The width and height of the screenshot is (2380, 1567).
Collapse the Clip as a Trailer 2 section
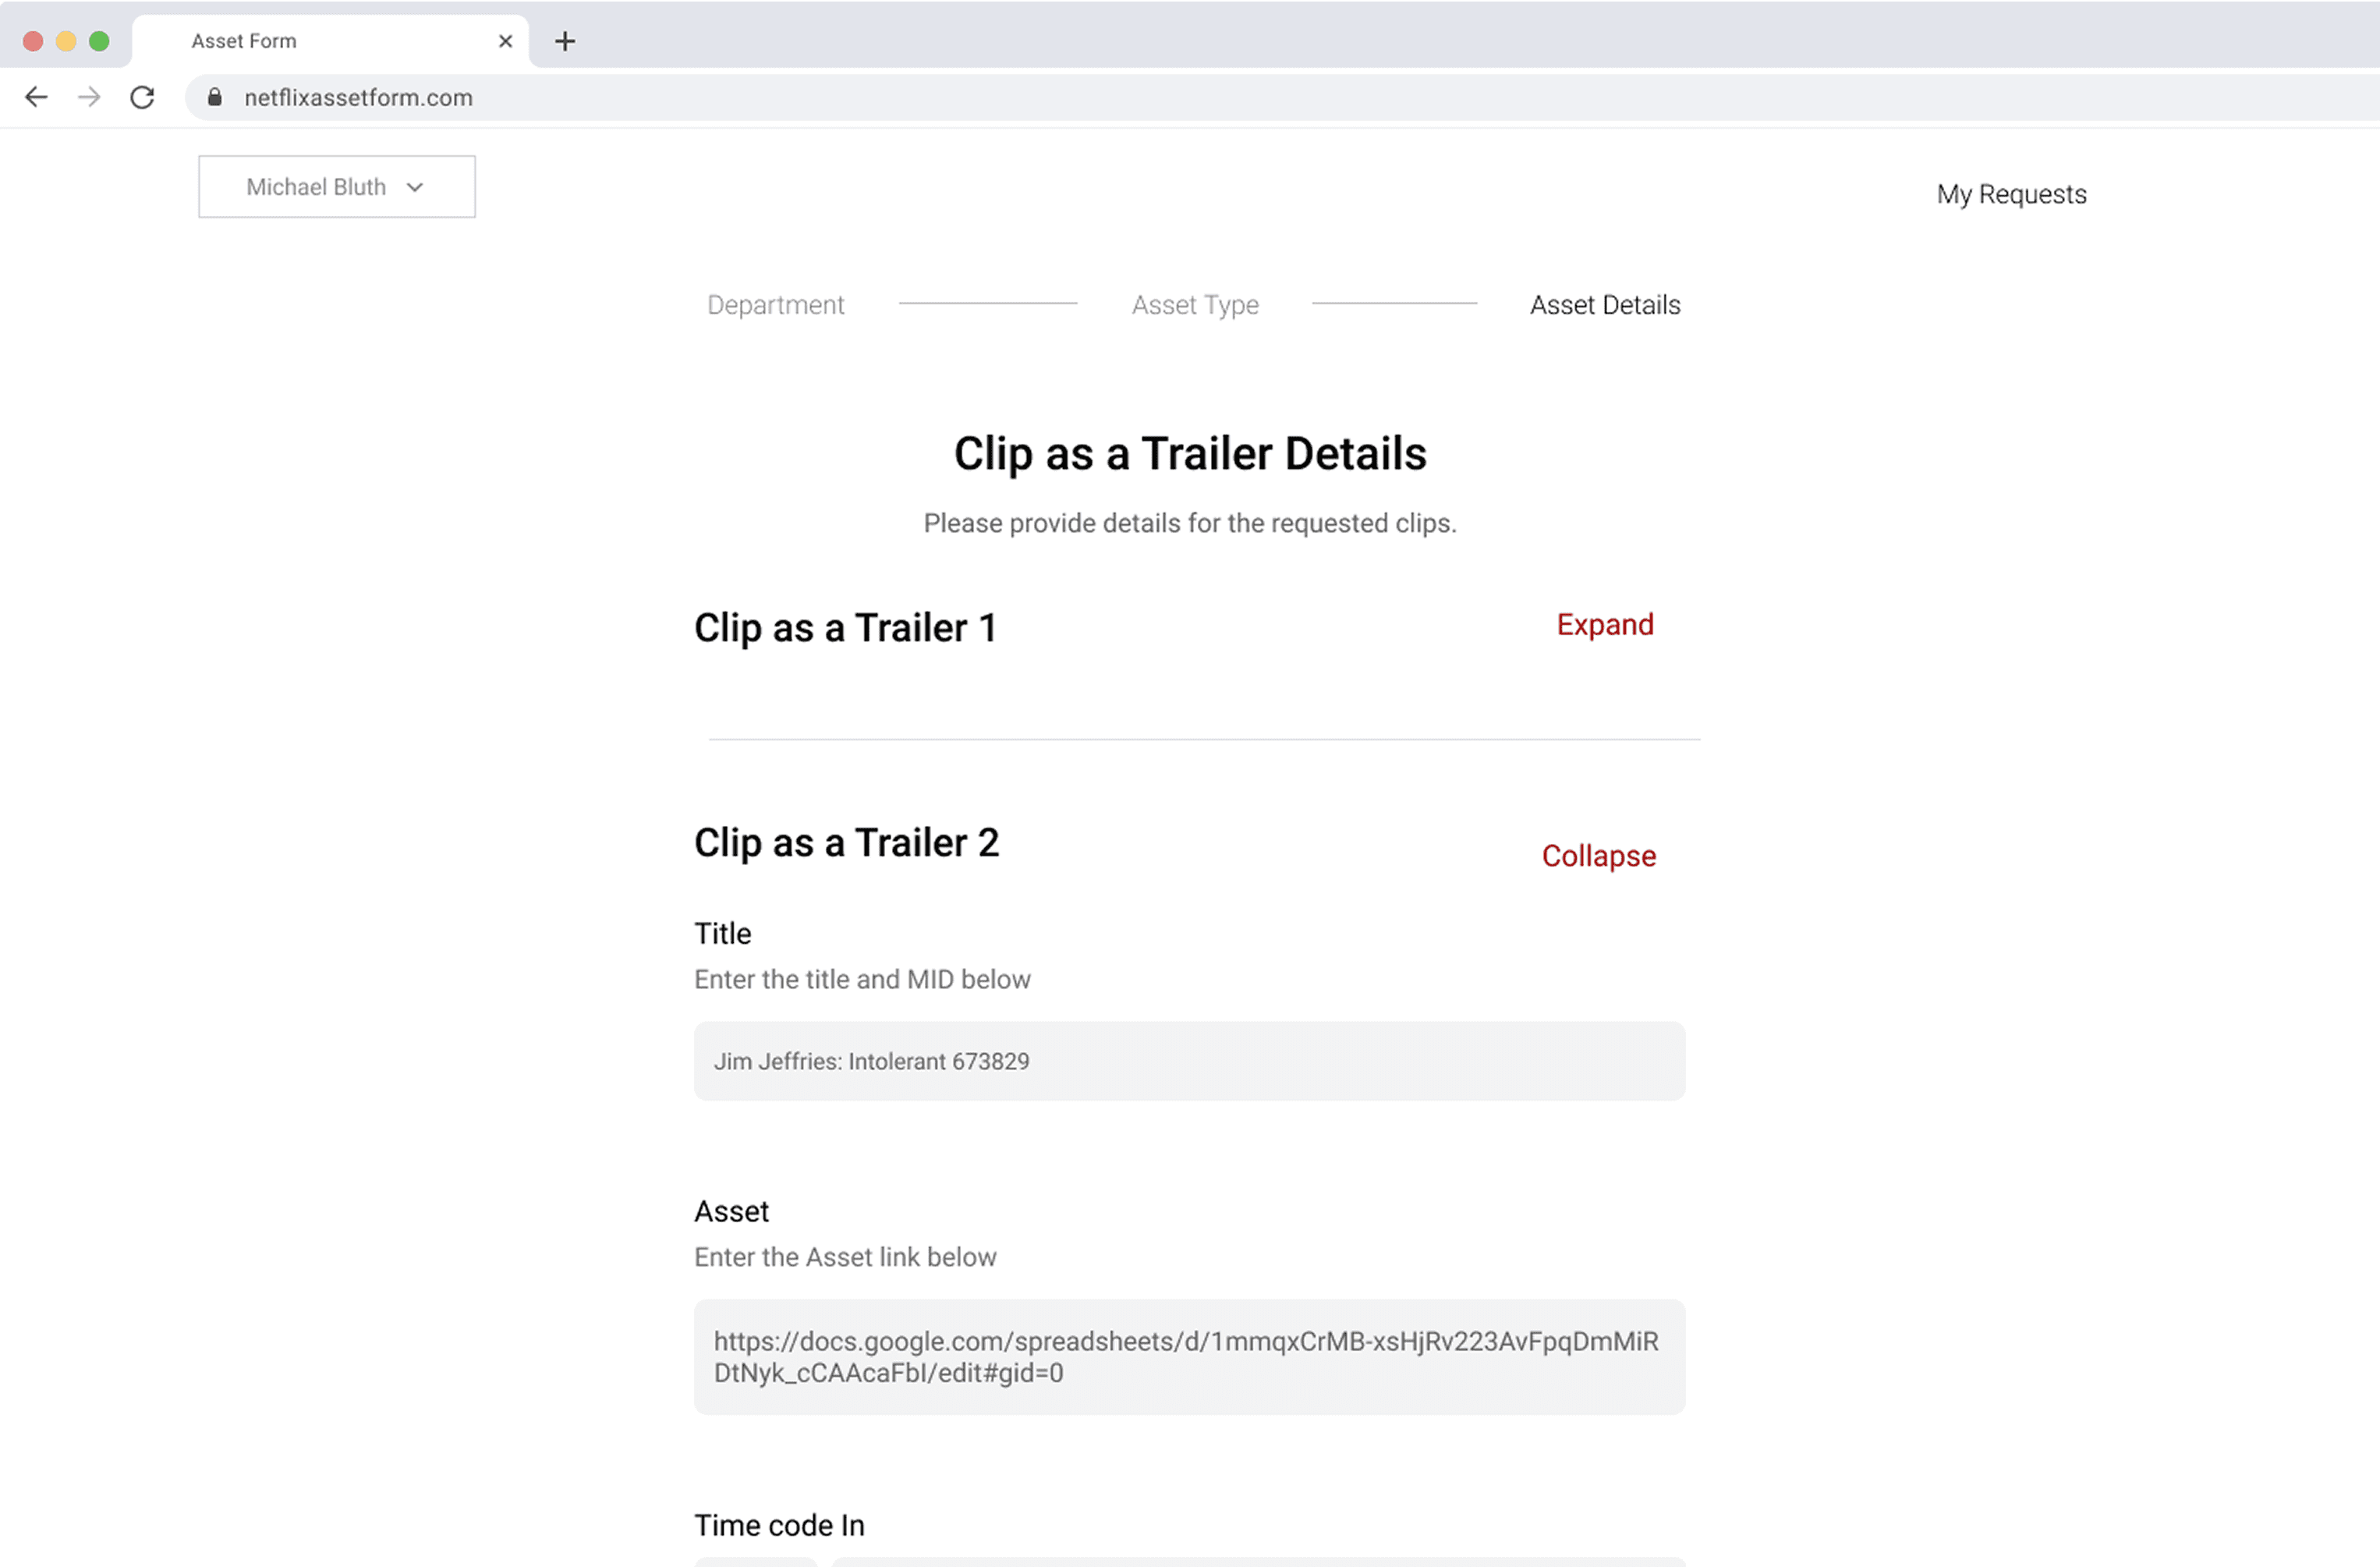coord(1598,856)
